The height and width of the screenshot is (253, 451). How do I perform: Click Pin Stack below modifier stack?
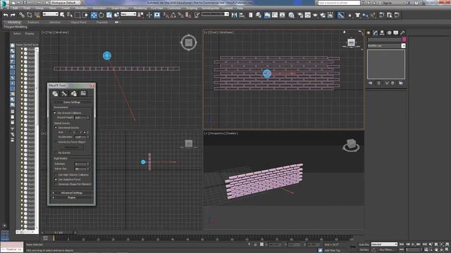(x=371, y=83)
